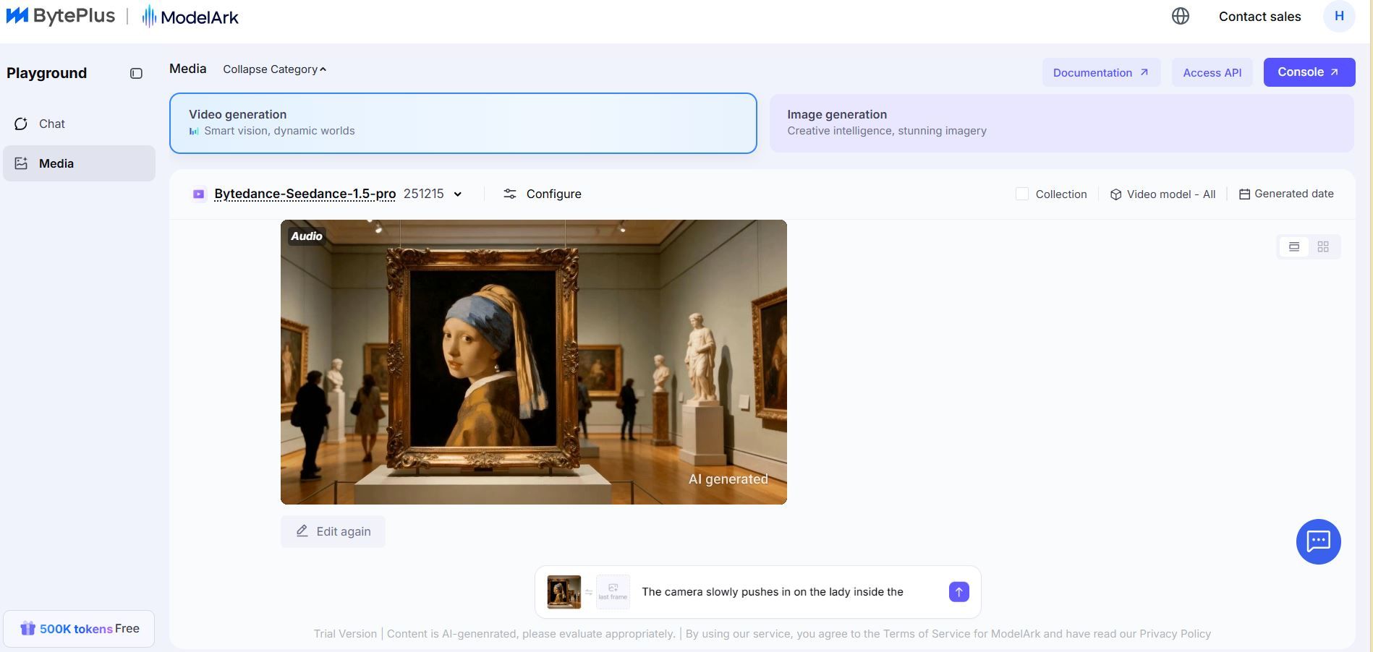Click the swap frames arrows icon
The width and height of the screenshot is (1373, 652).
tap(589, 593)
